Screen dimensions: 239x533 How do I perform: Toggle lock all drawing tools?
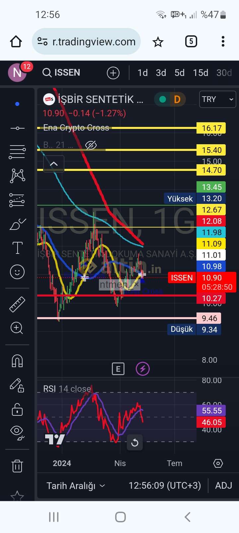[x=17, y=409]
